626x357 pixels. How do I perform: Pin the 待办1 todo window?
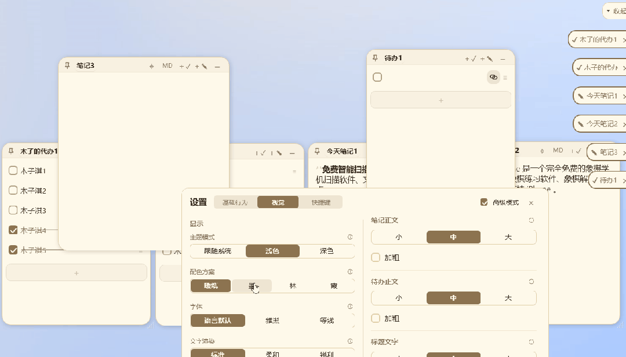click(x=375, y=59)
